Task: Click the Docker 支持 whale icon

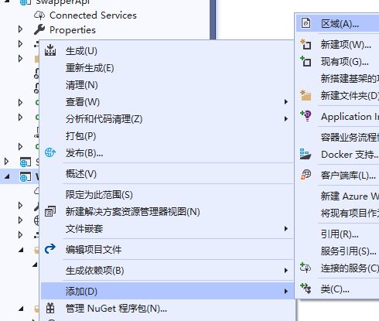Action: pos(306,154)
